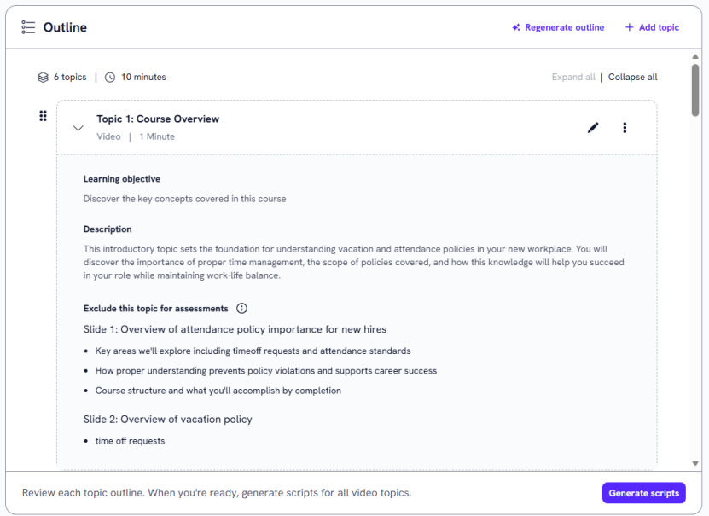Click the layers icon beside 6 topics
The width and height of the screenshot is (709, 516).
(43, 77)
